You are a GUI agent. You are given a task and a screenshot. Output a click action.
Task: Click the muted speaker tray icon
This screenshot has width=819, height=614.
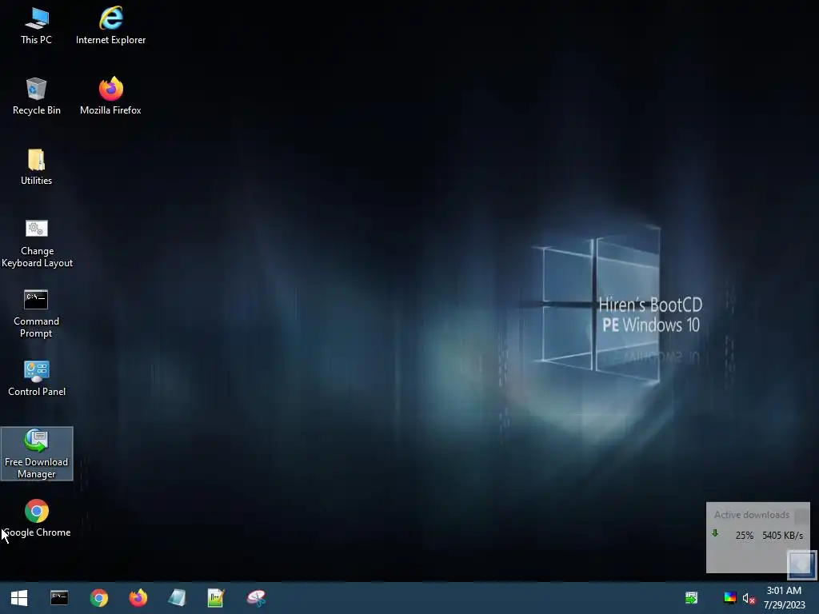(x=749, y=598)
